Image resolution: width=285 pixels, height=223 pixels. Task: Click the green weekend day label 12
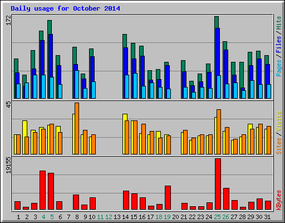coord(109,217)
